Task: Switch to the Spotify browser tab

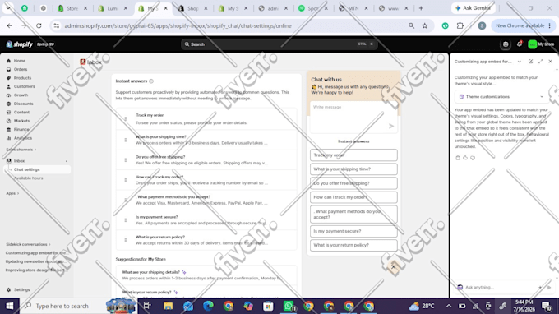Action: click(313, 8)
